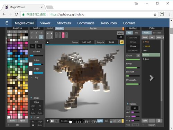Viewport: 173px width, 130px height.
Task: Click the I-Sky white color swatch
Action: [x=30, y=73]
